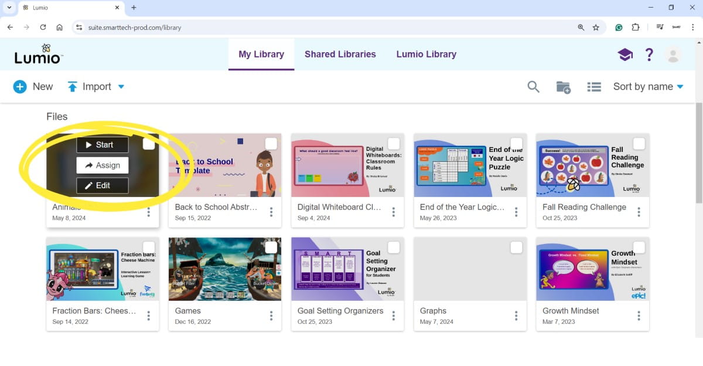Switch to list view using the list icon

pyautogui.click(x=593, y=86)
